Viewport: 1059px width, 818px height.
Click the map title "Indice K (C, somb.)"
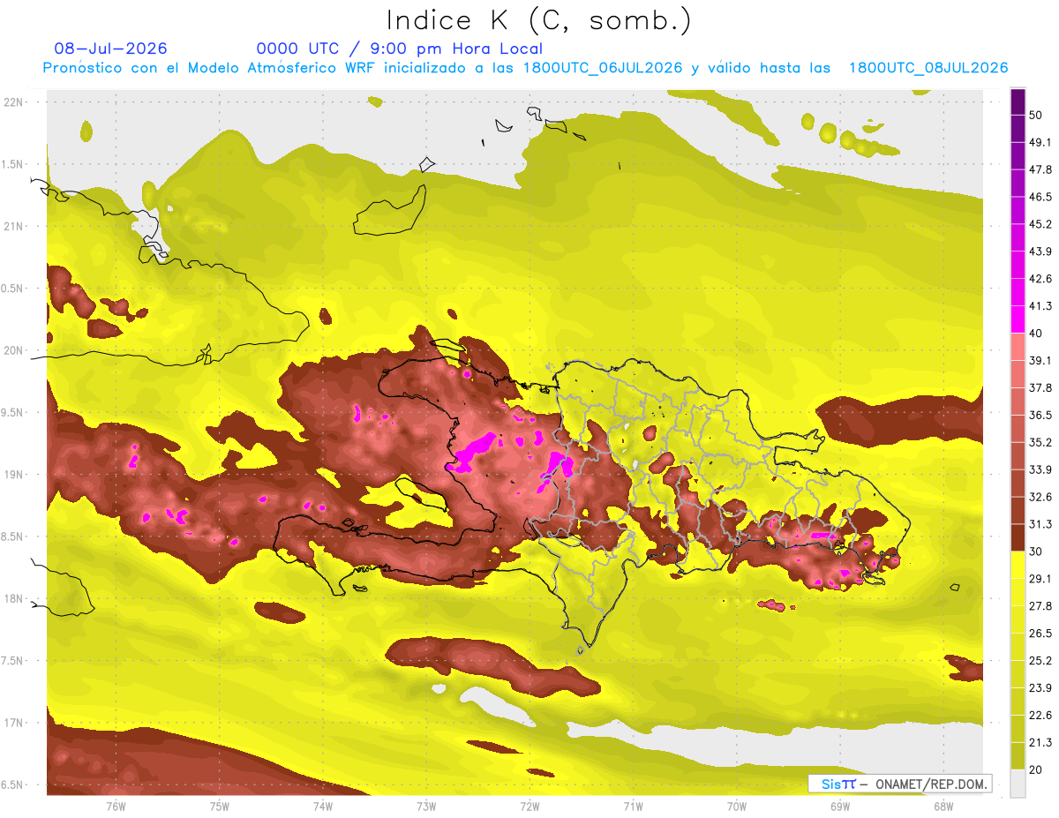tap(539, 20)
